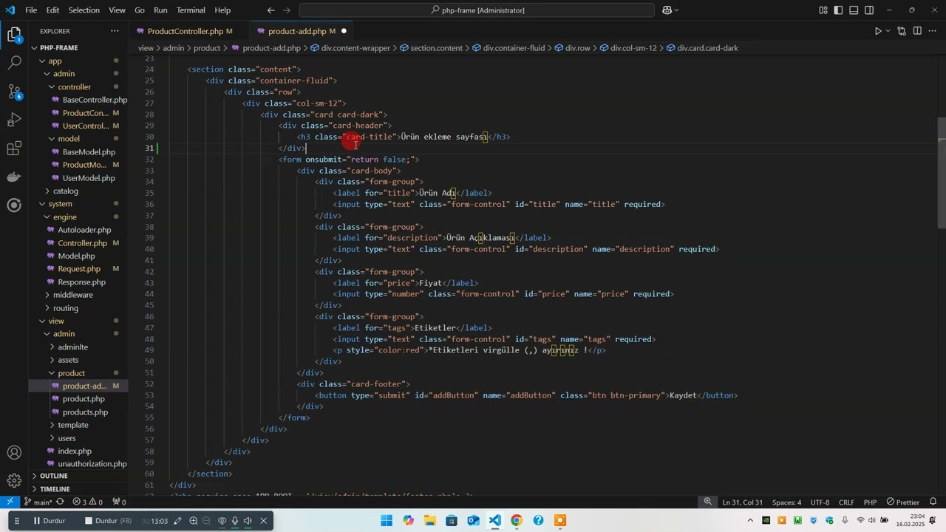Toggle the bottom panel visibility
Screen dimensions: 946x532
(x=854, y=10)
